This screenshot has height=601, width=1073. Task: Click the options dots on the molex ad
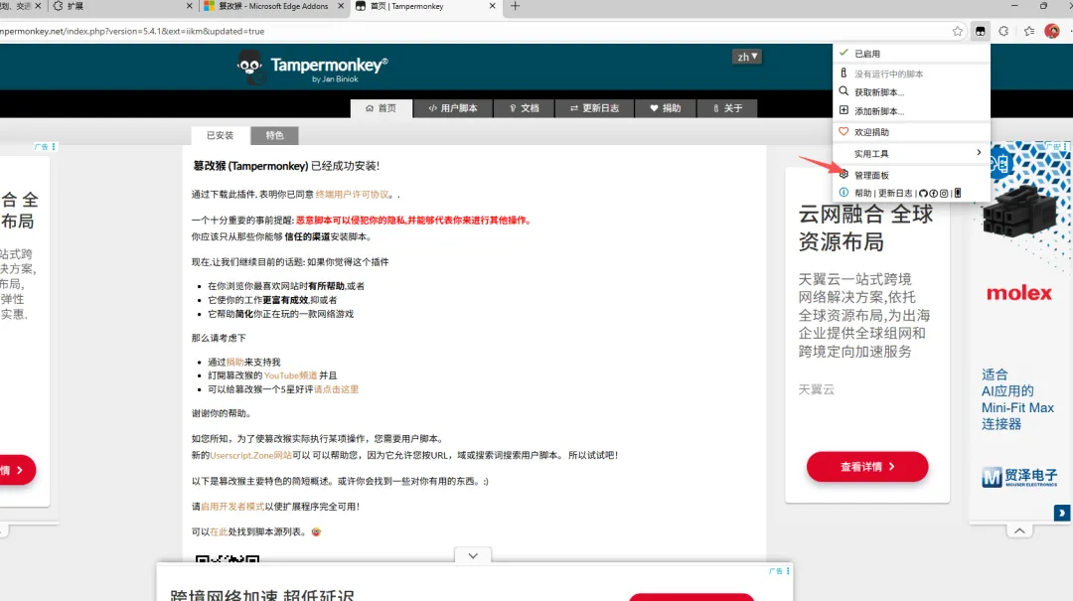click(1065, 146)
